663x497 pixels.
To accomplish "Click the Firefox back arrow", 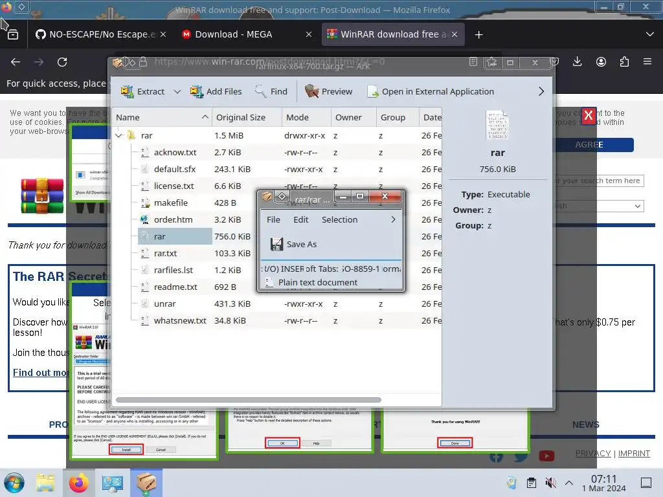I will tap(16, 62).
